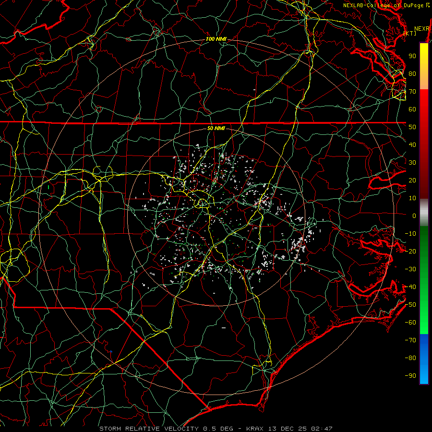Screen dimensions: 432x432
Task: Select the -80 value on velocity scale
Action: 410,358
